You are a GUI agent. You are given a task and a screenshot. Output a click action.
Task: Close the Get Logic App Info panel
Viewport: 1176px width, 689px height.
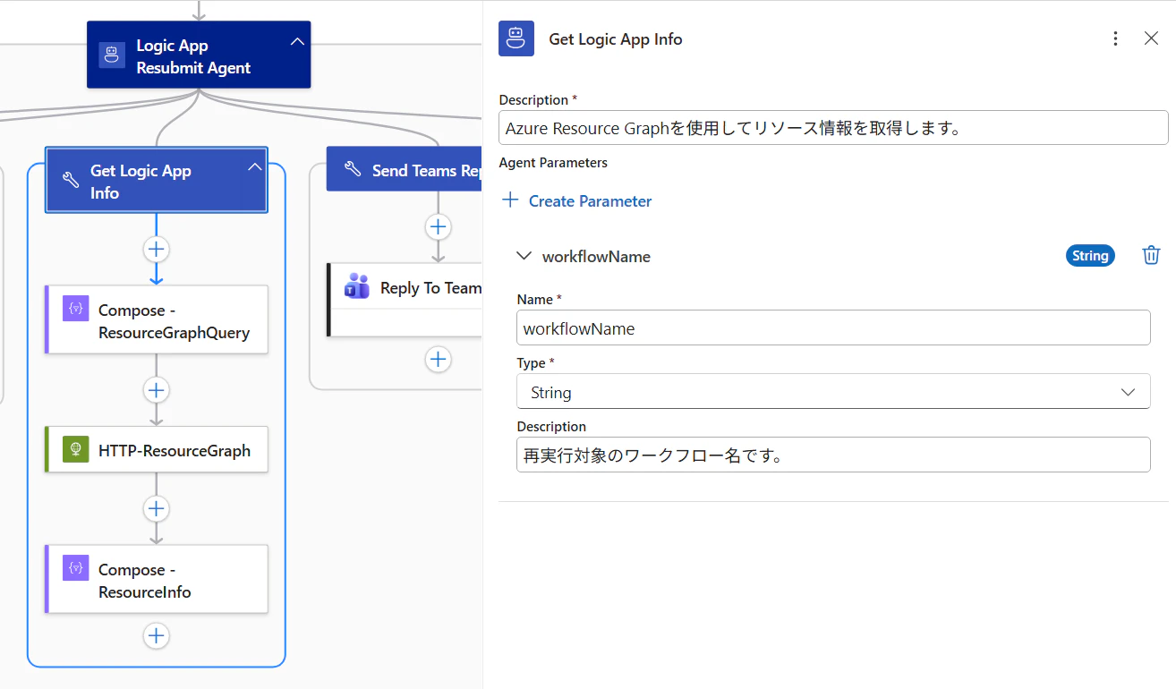pos(1152,38)
